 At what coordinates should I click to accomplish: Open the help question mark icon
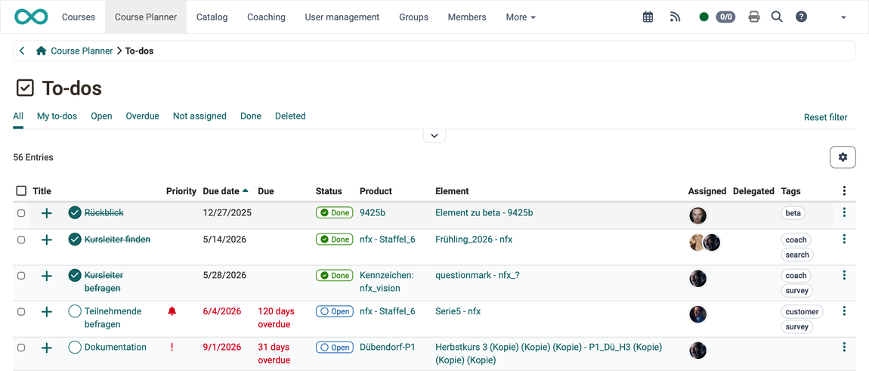[801, 17]
